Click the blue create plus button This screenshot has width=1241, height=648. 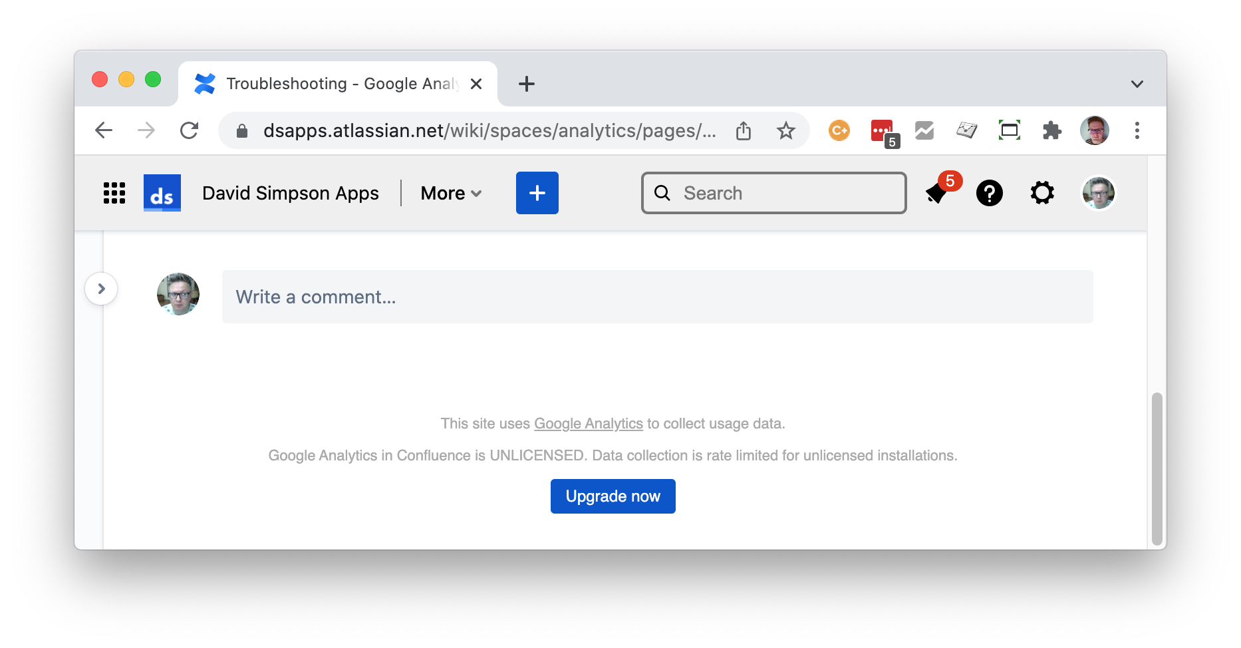(x=537, y=193)
